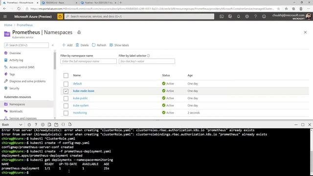Go to the Home breadcrumb
Viewport: 313px width, 176px height.
point(8,25)
